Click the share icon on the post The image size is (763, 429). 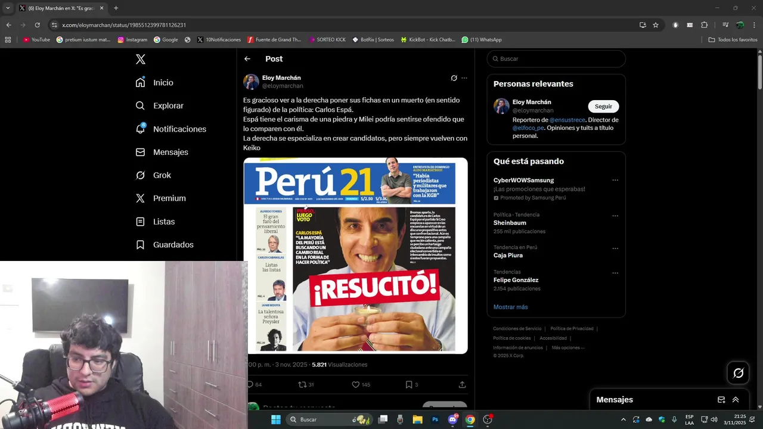[462, 384]
